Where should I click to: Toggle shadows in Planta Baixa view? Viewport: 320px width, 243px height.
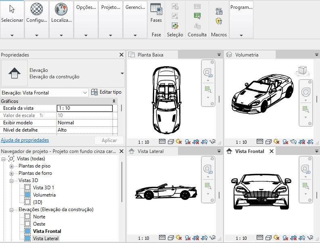(x=188, y=142)
